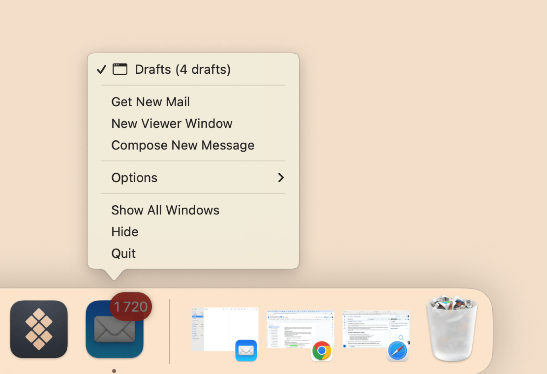Screen dimensions: 547x374
Task: Select Compose New Message
Action: tap(183, 145)
